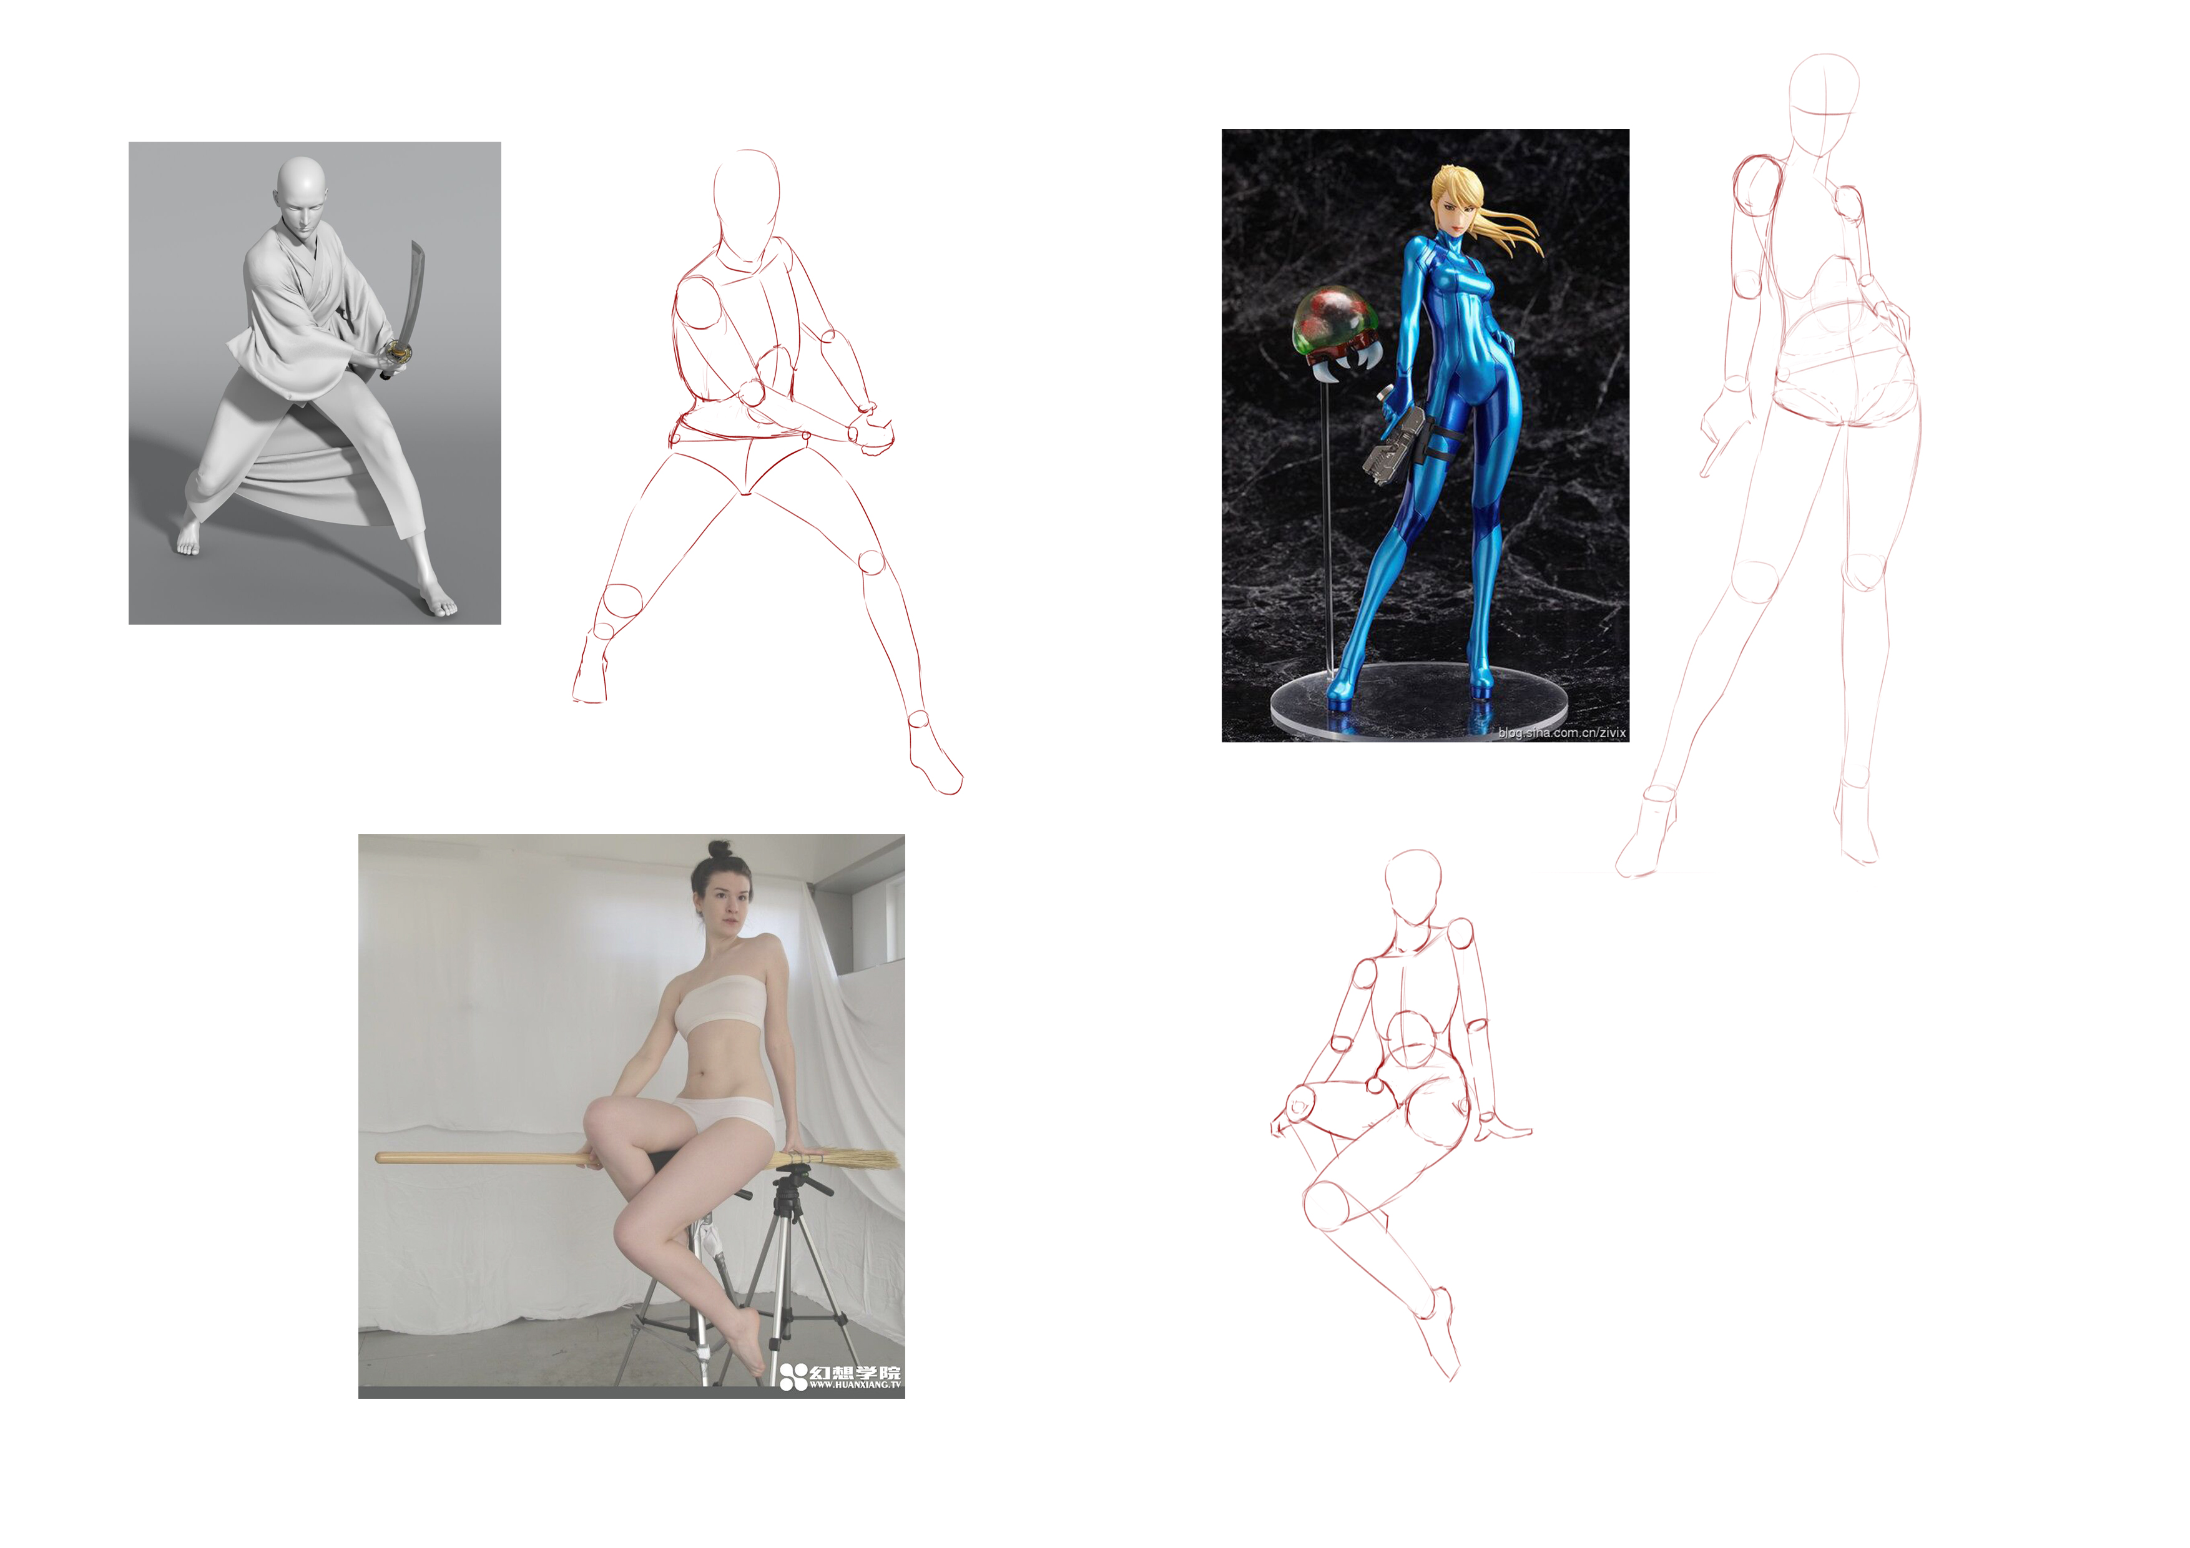The width and height of the screenshot is (2190, 1548).
Task: Click the WWW.HUANXIANG.TV watermark text
Action: pyautogui.click(x=855, y=1384)
